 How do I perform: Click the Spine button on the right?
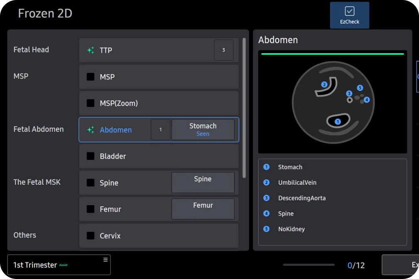tap(203, 183)
